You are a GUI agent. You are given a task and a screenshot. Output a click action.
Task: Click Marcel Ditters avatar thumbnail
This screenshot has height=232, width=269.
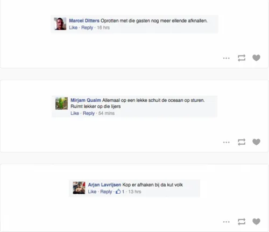(60, 24)
